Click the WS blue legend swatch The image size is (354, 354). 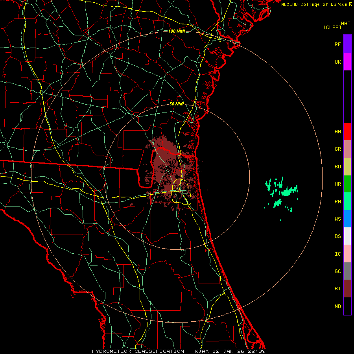347,219
